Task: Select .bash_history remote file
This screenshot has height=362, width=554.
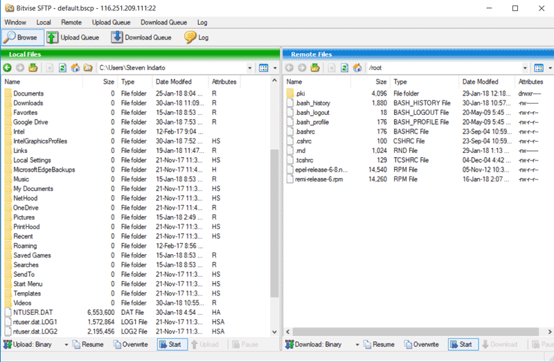Action: pos(313,103)
